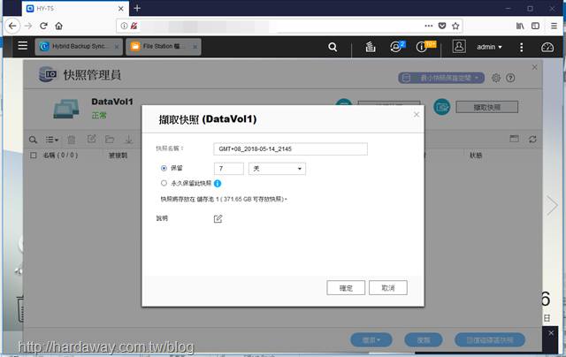Bookmark this page star icon
This screenshot has width=566, height=357.
point(455,26)
